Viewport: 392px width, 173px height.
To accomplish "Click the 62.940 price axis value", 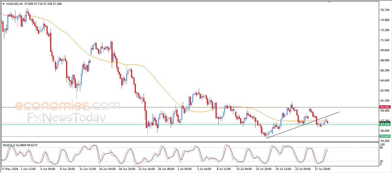I will pyautogui.click(x=385, y=91).
